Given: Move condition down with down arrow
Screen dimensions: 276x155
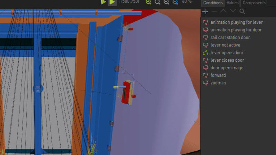Looking at the screenshot, I should tap(233, 11).
